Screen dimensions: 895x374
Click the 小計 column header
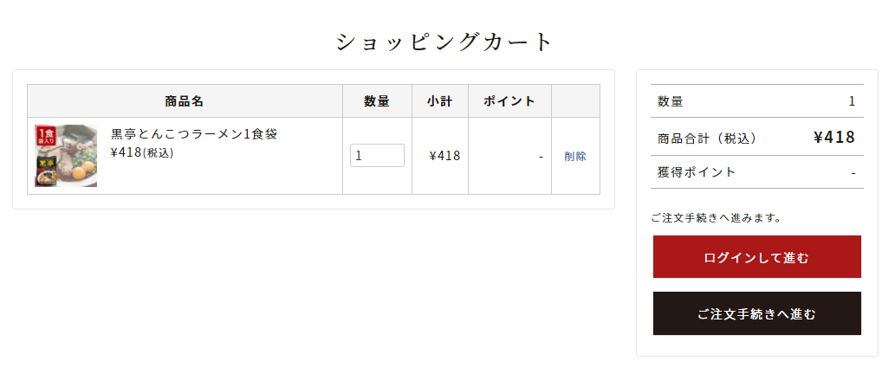[x=440, y=101]
